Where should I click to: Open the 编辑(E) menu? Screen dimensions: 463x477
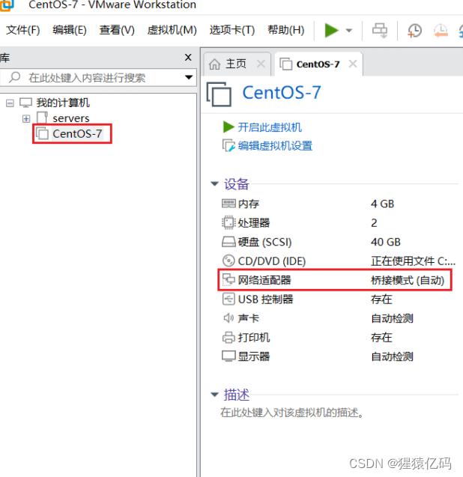tap(70, 30)
